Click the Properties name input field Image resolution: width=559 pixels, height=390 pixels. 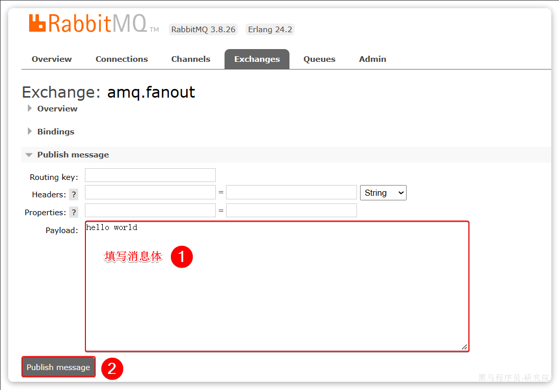[x=150, y=210]
